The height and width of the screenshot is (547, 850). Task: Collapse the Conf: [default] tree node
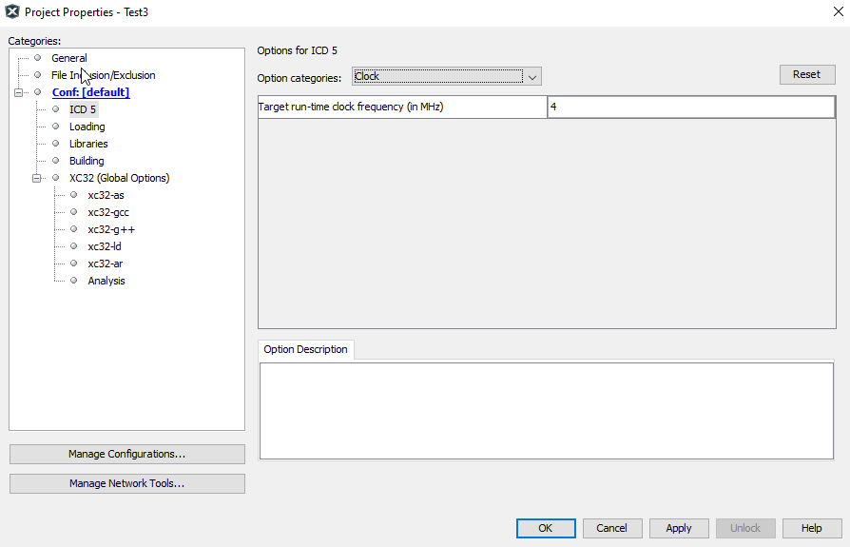tap(19, 92)
